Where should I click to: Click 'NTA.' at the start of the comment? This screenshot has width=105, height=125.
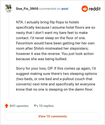(20, 22)
